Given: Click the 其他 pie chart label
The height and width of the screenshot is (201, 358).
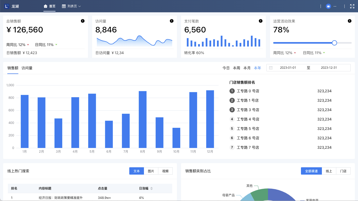Looking at the screenshot, I should click(x=249, y=186).
